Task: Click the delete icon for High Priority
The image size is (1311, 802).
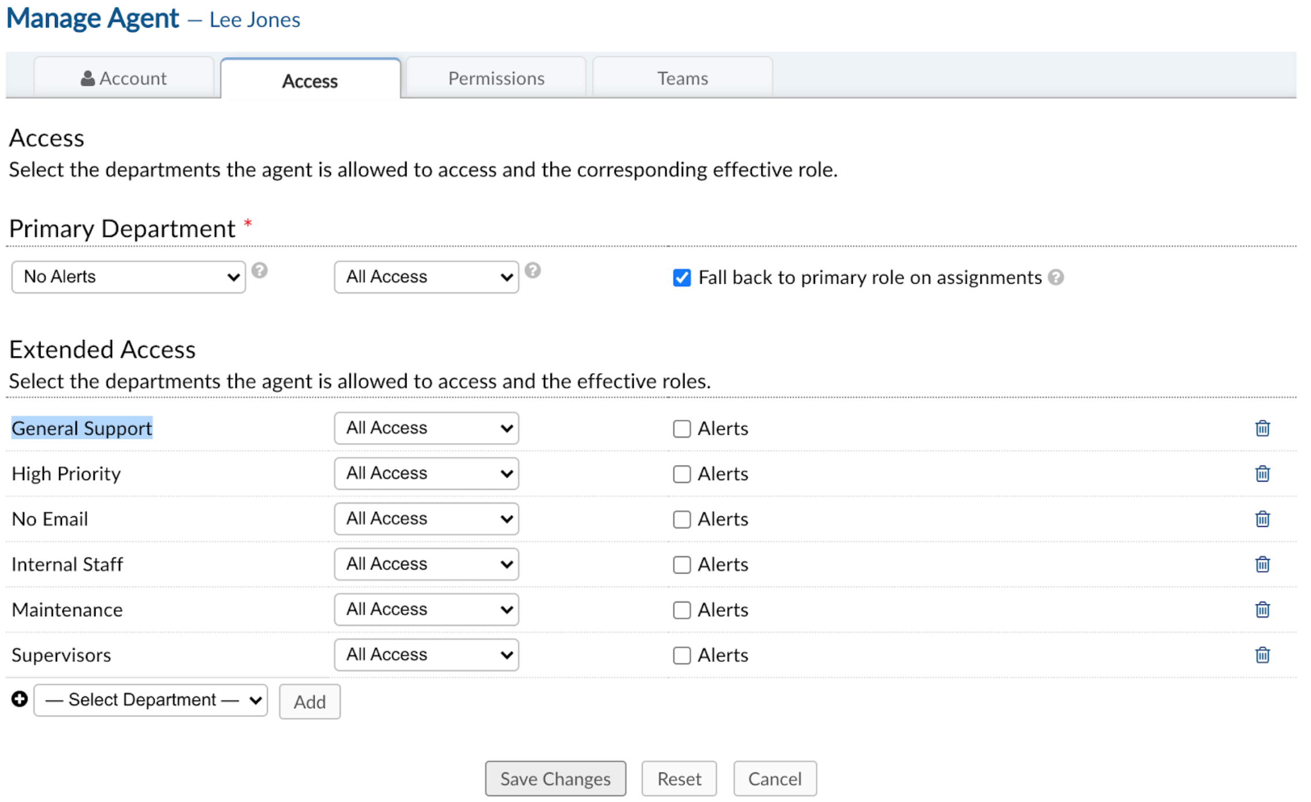Action: coord(1262,474)
